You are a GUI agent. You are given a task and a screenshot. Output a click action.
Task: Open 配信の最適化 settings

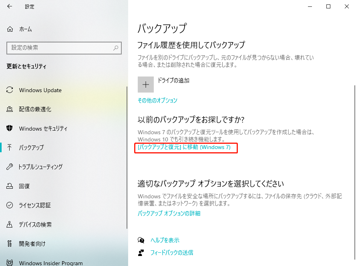pyautogui.click(x=35, y=109)
